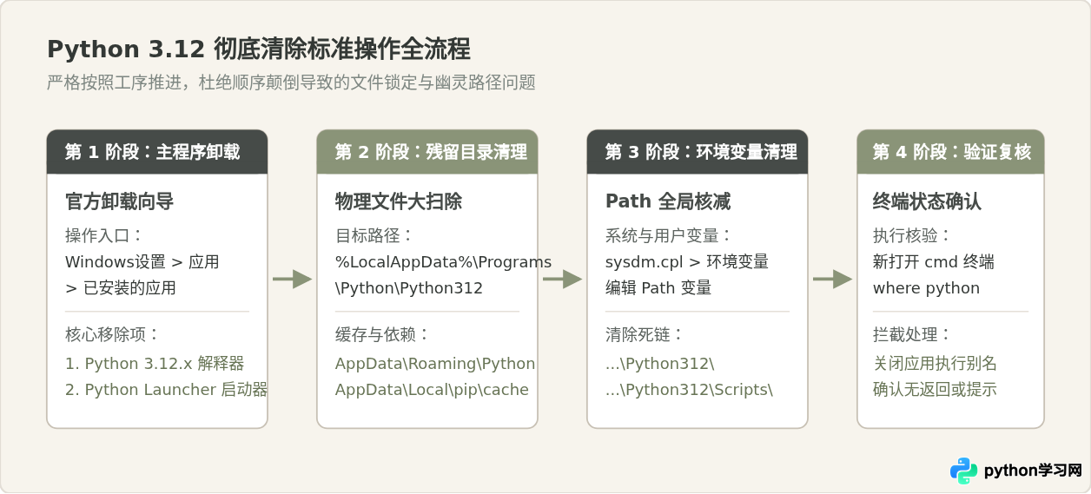
Task: Select the header "第 4 阶段：验证复核"
Action: (950, 152)
